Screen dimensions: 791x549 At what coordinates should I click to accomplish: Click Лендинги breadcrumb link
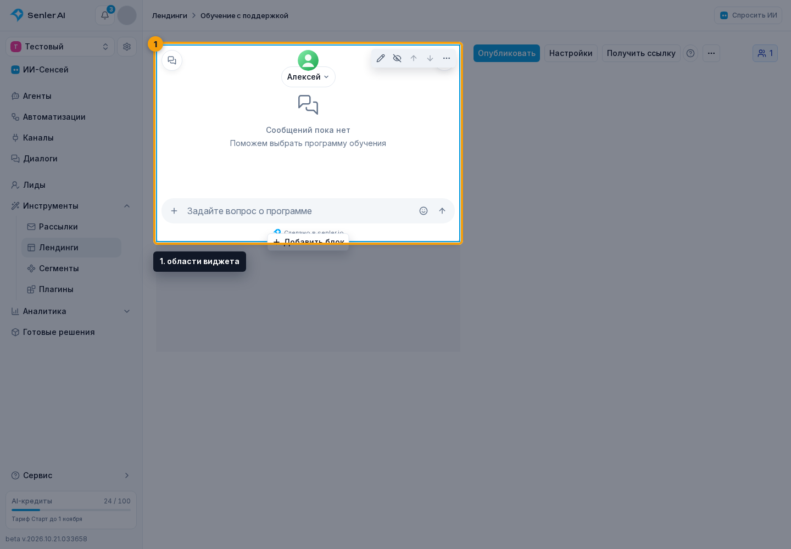170,15
